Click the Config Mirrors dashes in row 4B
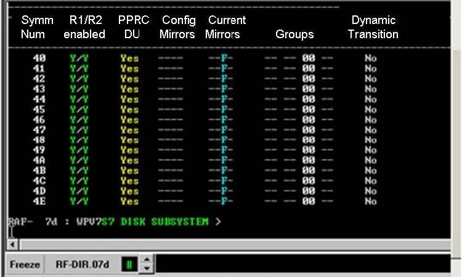Viewport: 462px width, 277px height. 171,171
